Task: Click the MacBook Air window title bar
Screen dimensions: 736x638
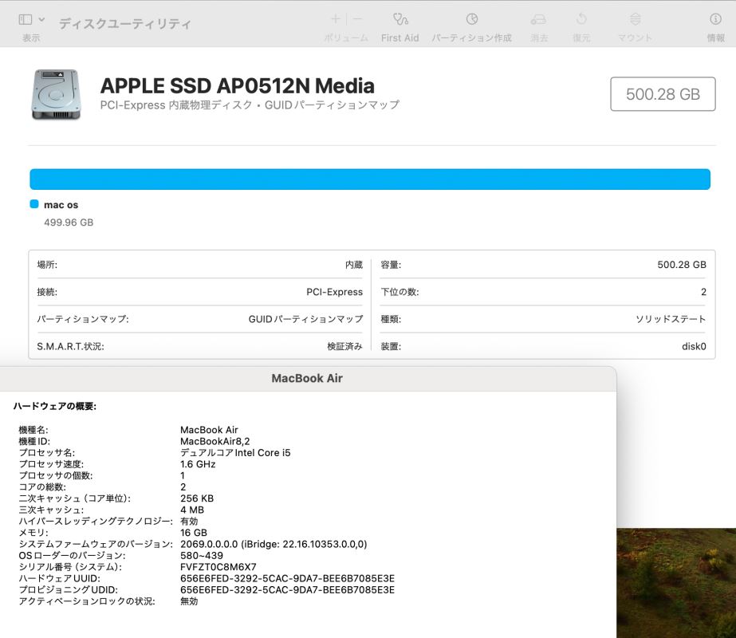Action: click(x=307, y=378)
